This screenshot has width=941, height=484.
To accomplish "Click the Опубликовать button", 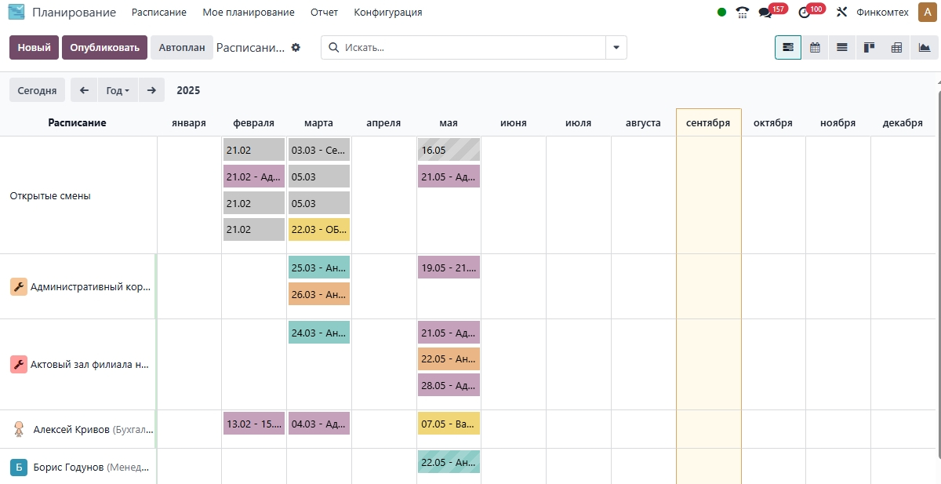I will click(x=104, y=48).
